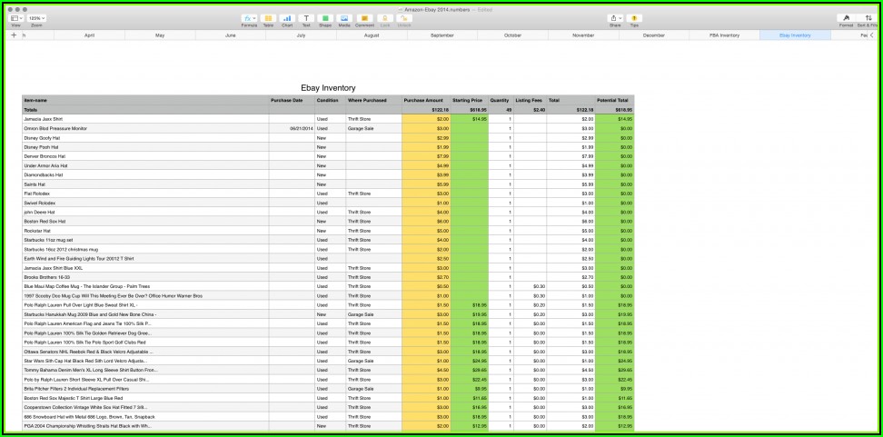This screenshot has height=437, width=883.
Task: Click the Shape toolbar icon
Action: point(325,18)
